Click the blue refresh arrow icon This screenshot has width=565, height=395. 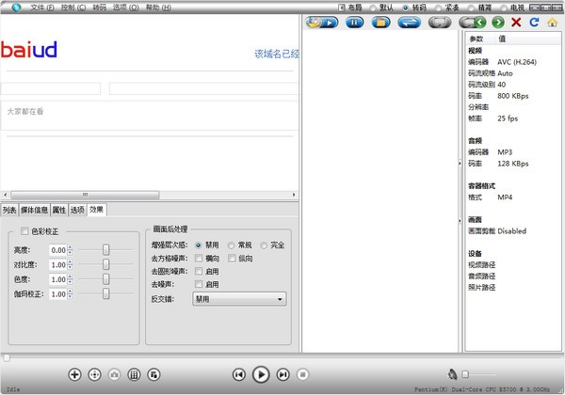535,22
